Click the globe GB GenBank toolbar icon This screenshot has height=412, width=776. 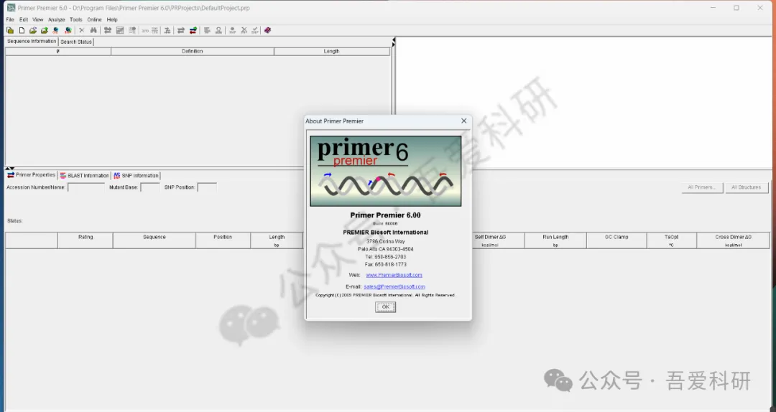55,31
